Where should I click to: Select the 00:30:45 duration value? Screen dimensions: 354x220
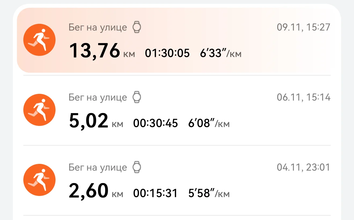point(156,123)
